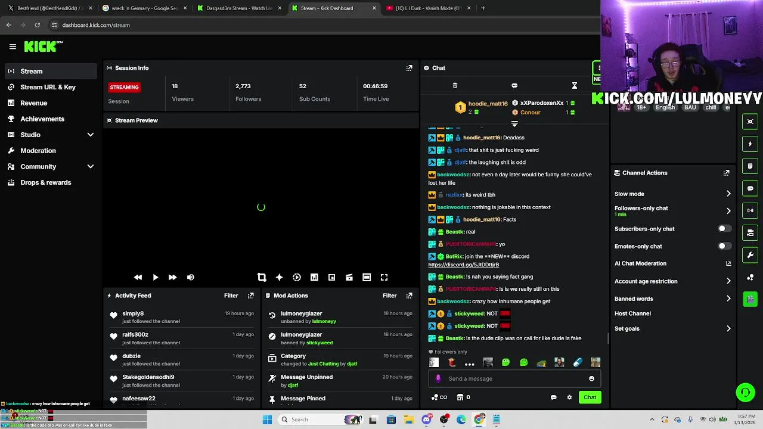Open Stream URL & Key page

(x=49, y=87)
